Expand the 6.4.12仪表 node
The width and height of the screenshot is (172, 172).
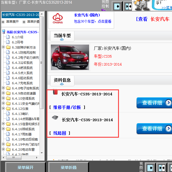point(3,108)
